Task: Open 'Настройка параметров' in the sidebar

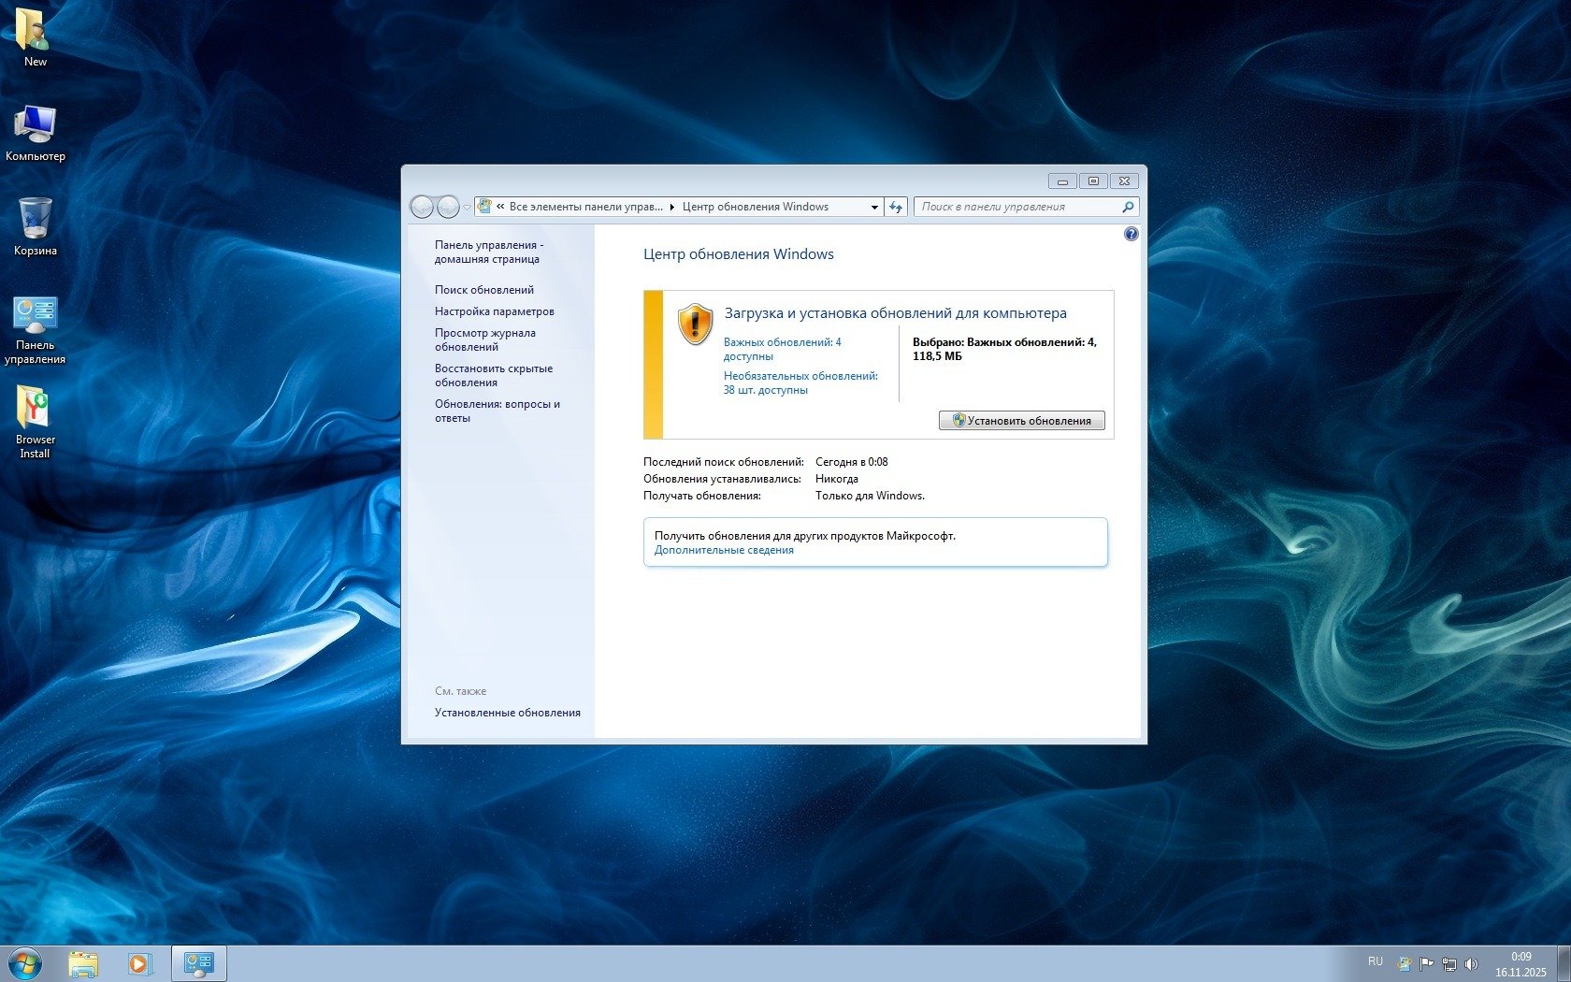Action: click(x=494, y=311)
